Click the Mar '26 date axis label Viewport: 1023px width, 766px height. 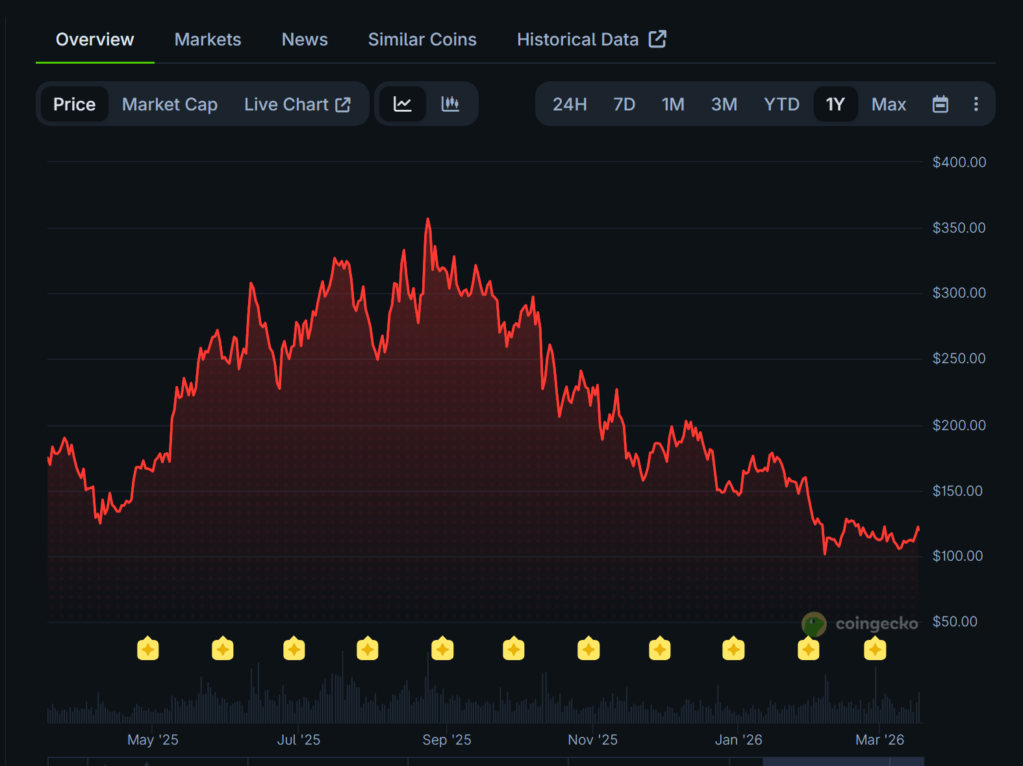click(880, 740)
